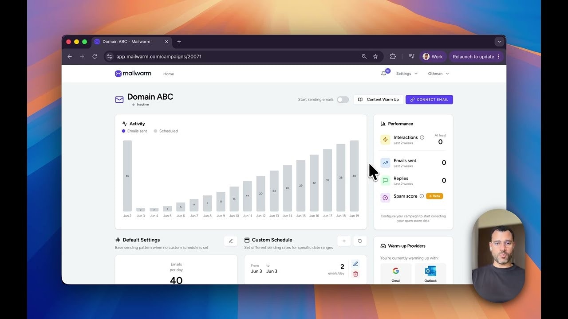The height and width of the screenshot is (319, 568).
Task: Click CONNECT EMAIL button
Action: 429,100
